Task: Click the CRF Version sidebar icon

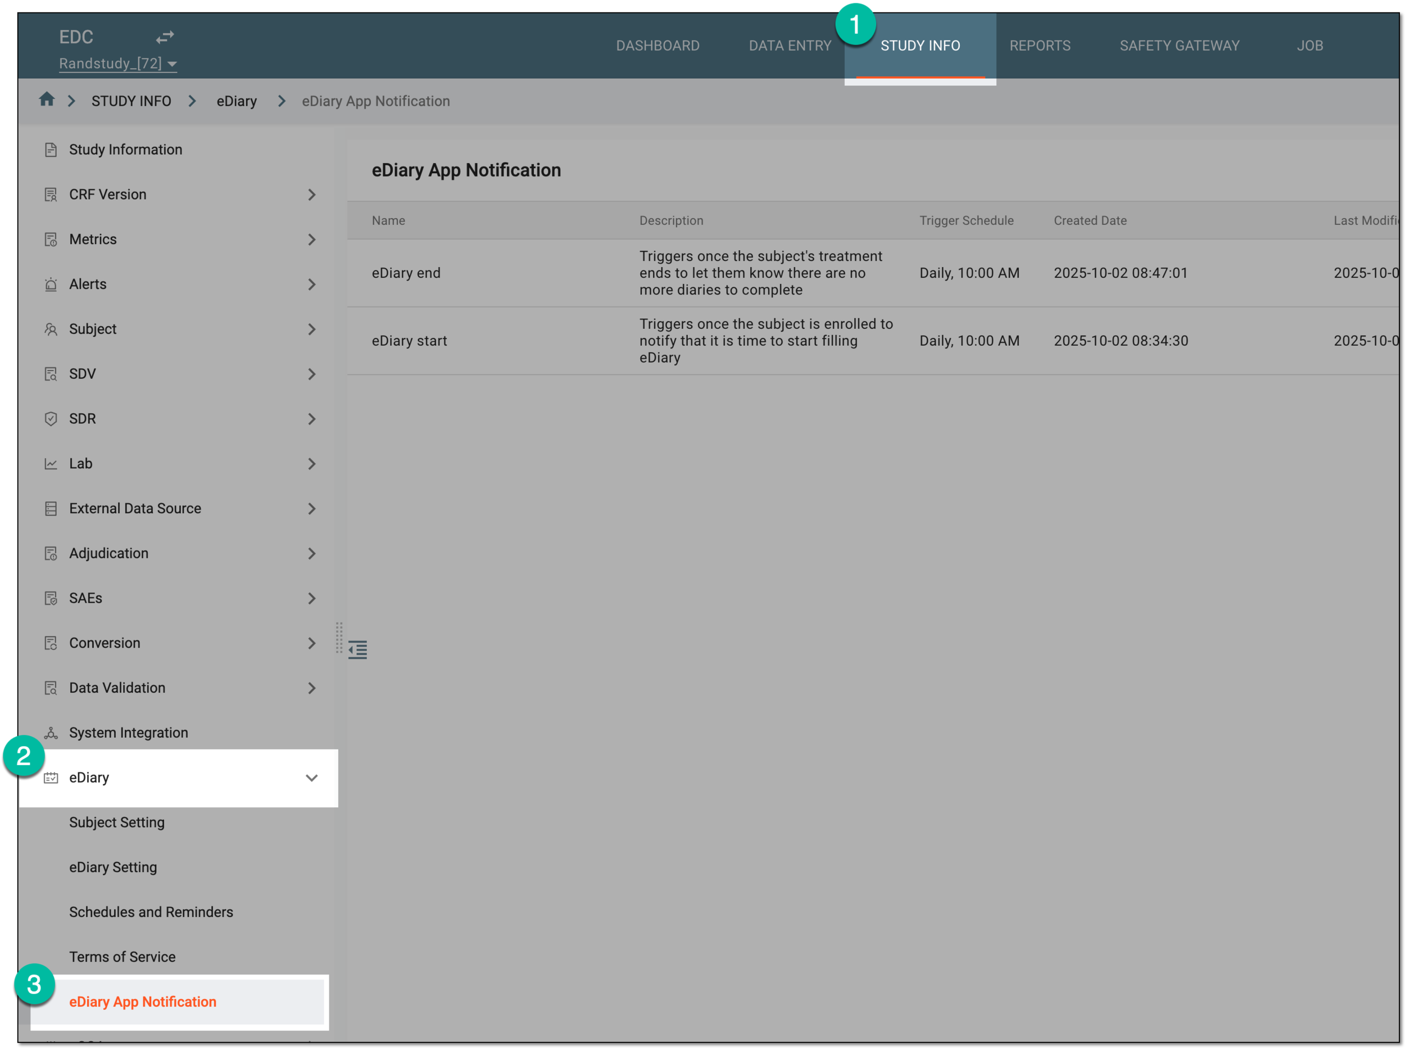Action: pyautogui.click(x=51, y=195)
